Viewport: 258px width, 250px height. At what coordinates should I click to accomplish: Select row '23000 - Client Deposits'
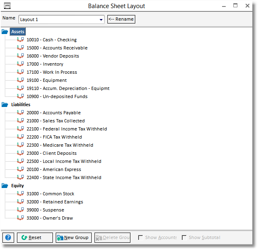coord(52,153)
